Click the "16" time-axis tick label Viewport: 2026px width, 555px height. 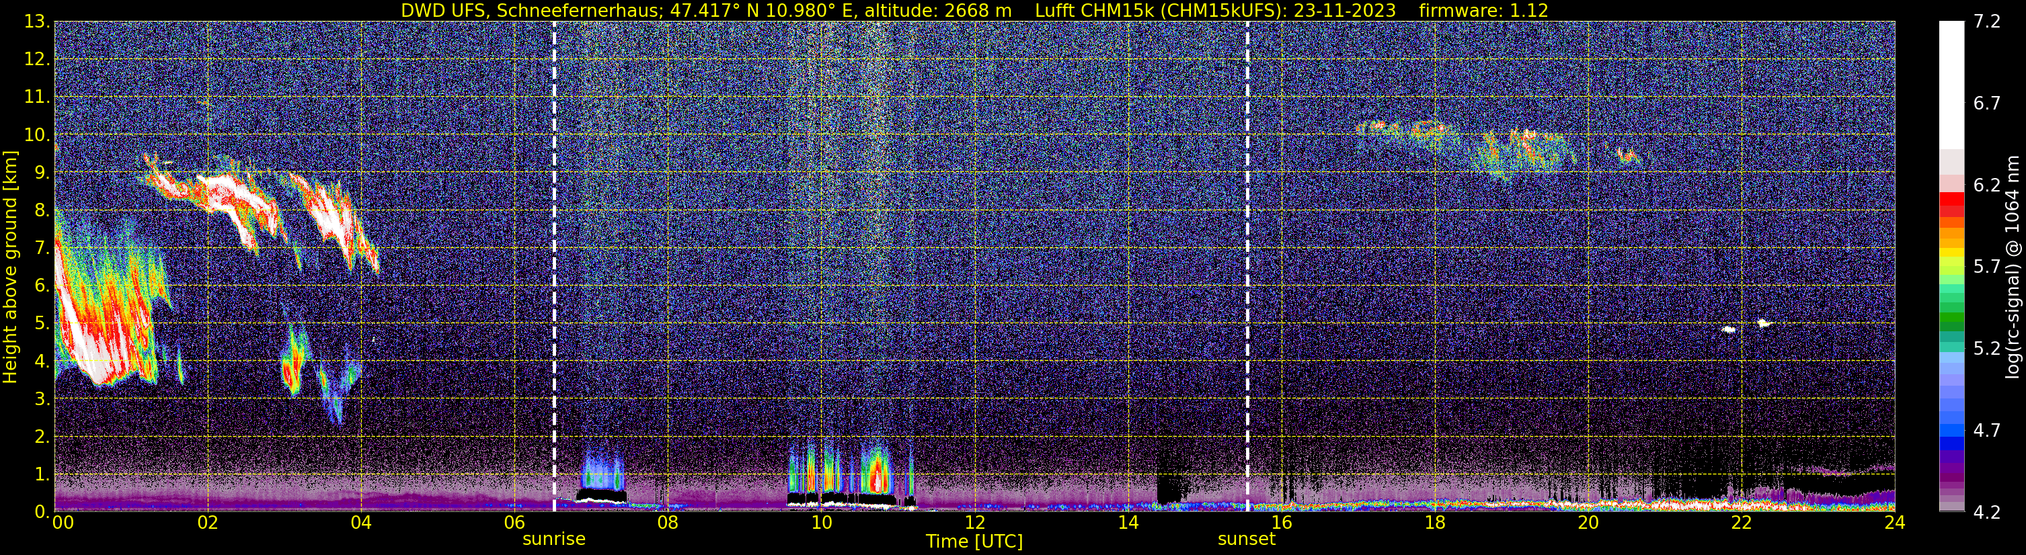1281,523
